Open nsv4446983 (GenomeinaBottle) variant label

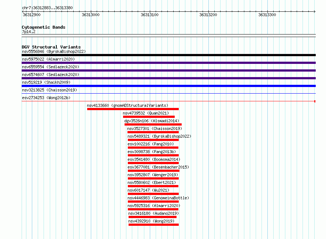tap(158, 198)
